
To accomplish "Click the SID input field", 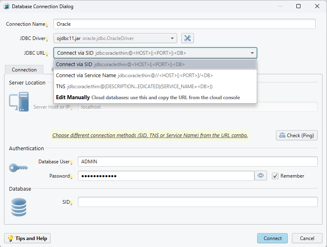I will 198,202.
